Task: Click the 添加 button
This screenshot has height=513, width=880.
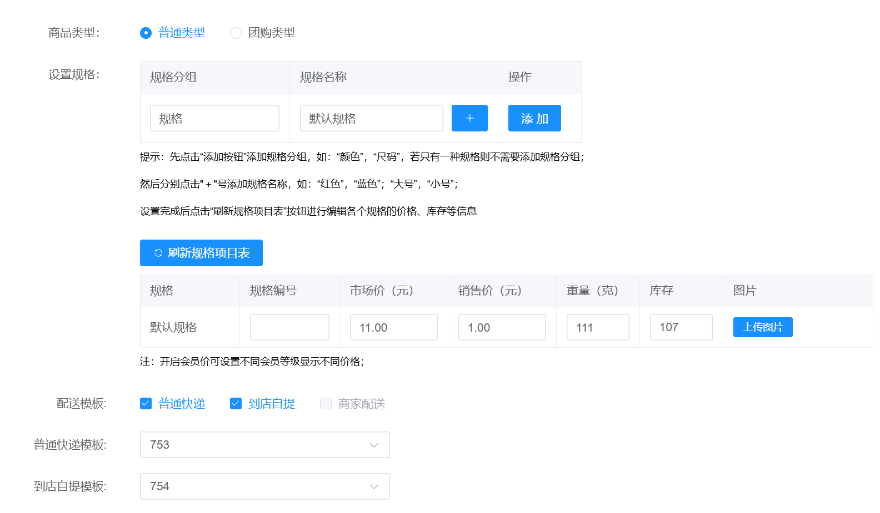Action: click(534, 118)
